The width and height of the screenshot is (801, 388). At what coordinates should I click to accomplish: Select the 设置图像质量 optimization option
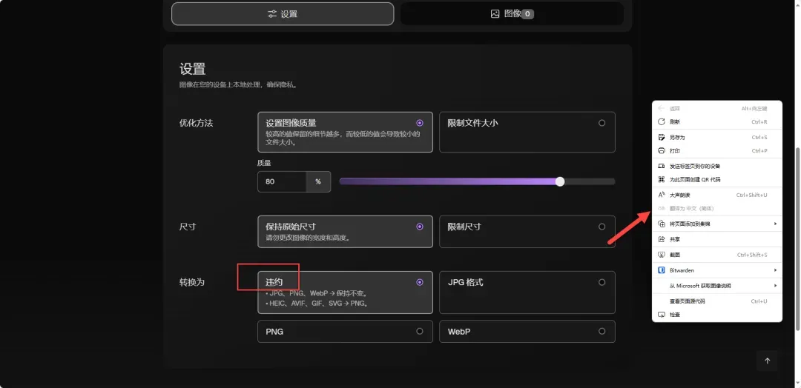(346, 132)
